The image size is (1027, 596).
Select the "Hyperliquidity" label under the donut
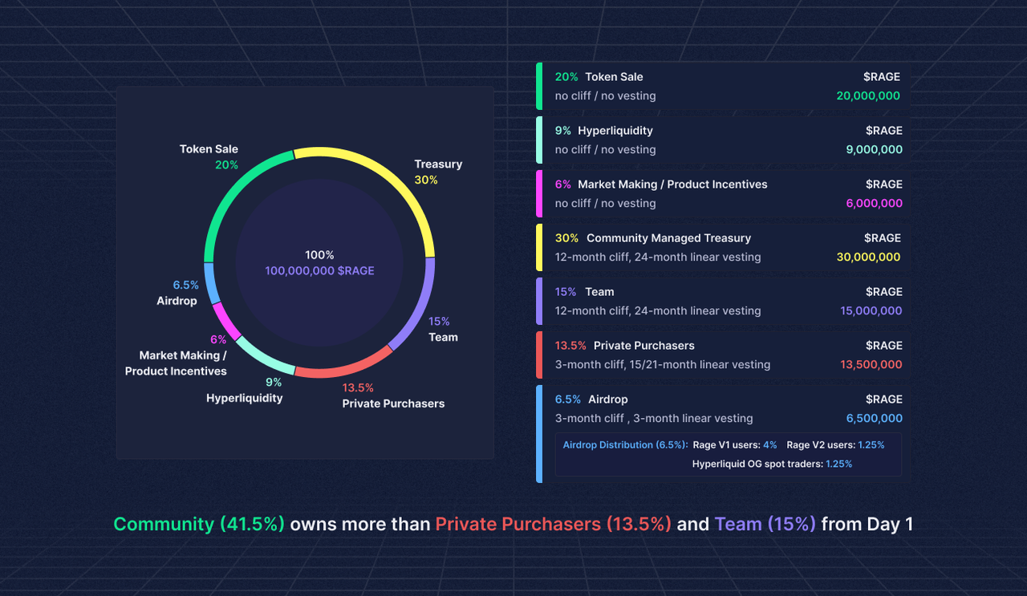pos(244,398)
